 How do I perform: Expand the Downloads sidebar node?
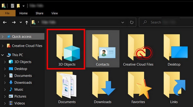click(5, 83)
